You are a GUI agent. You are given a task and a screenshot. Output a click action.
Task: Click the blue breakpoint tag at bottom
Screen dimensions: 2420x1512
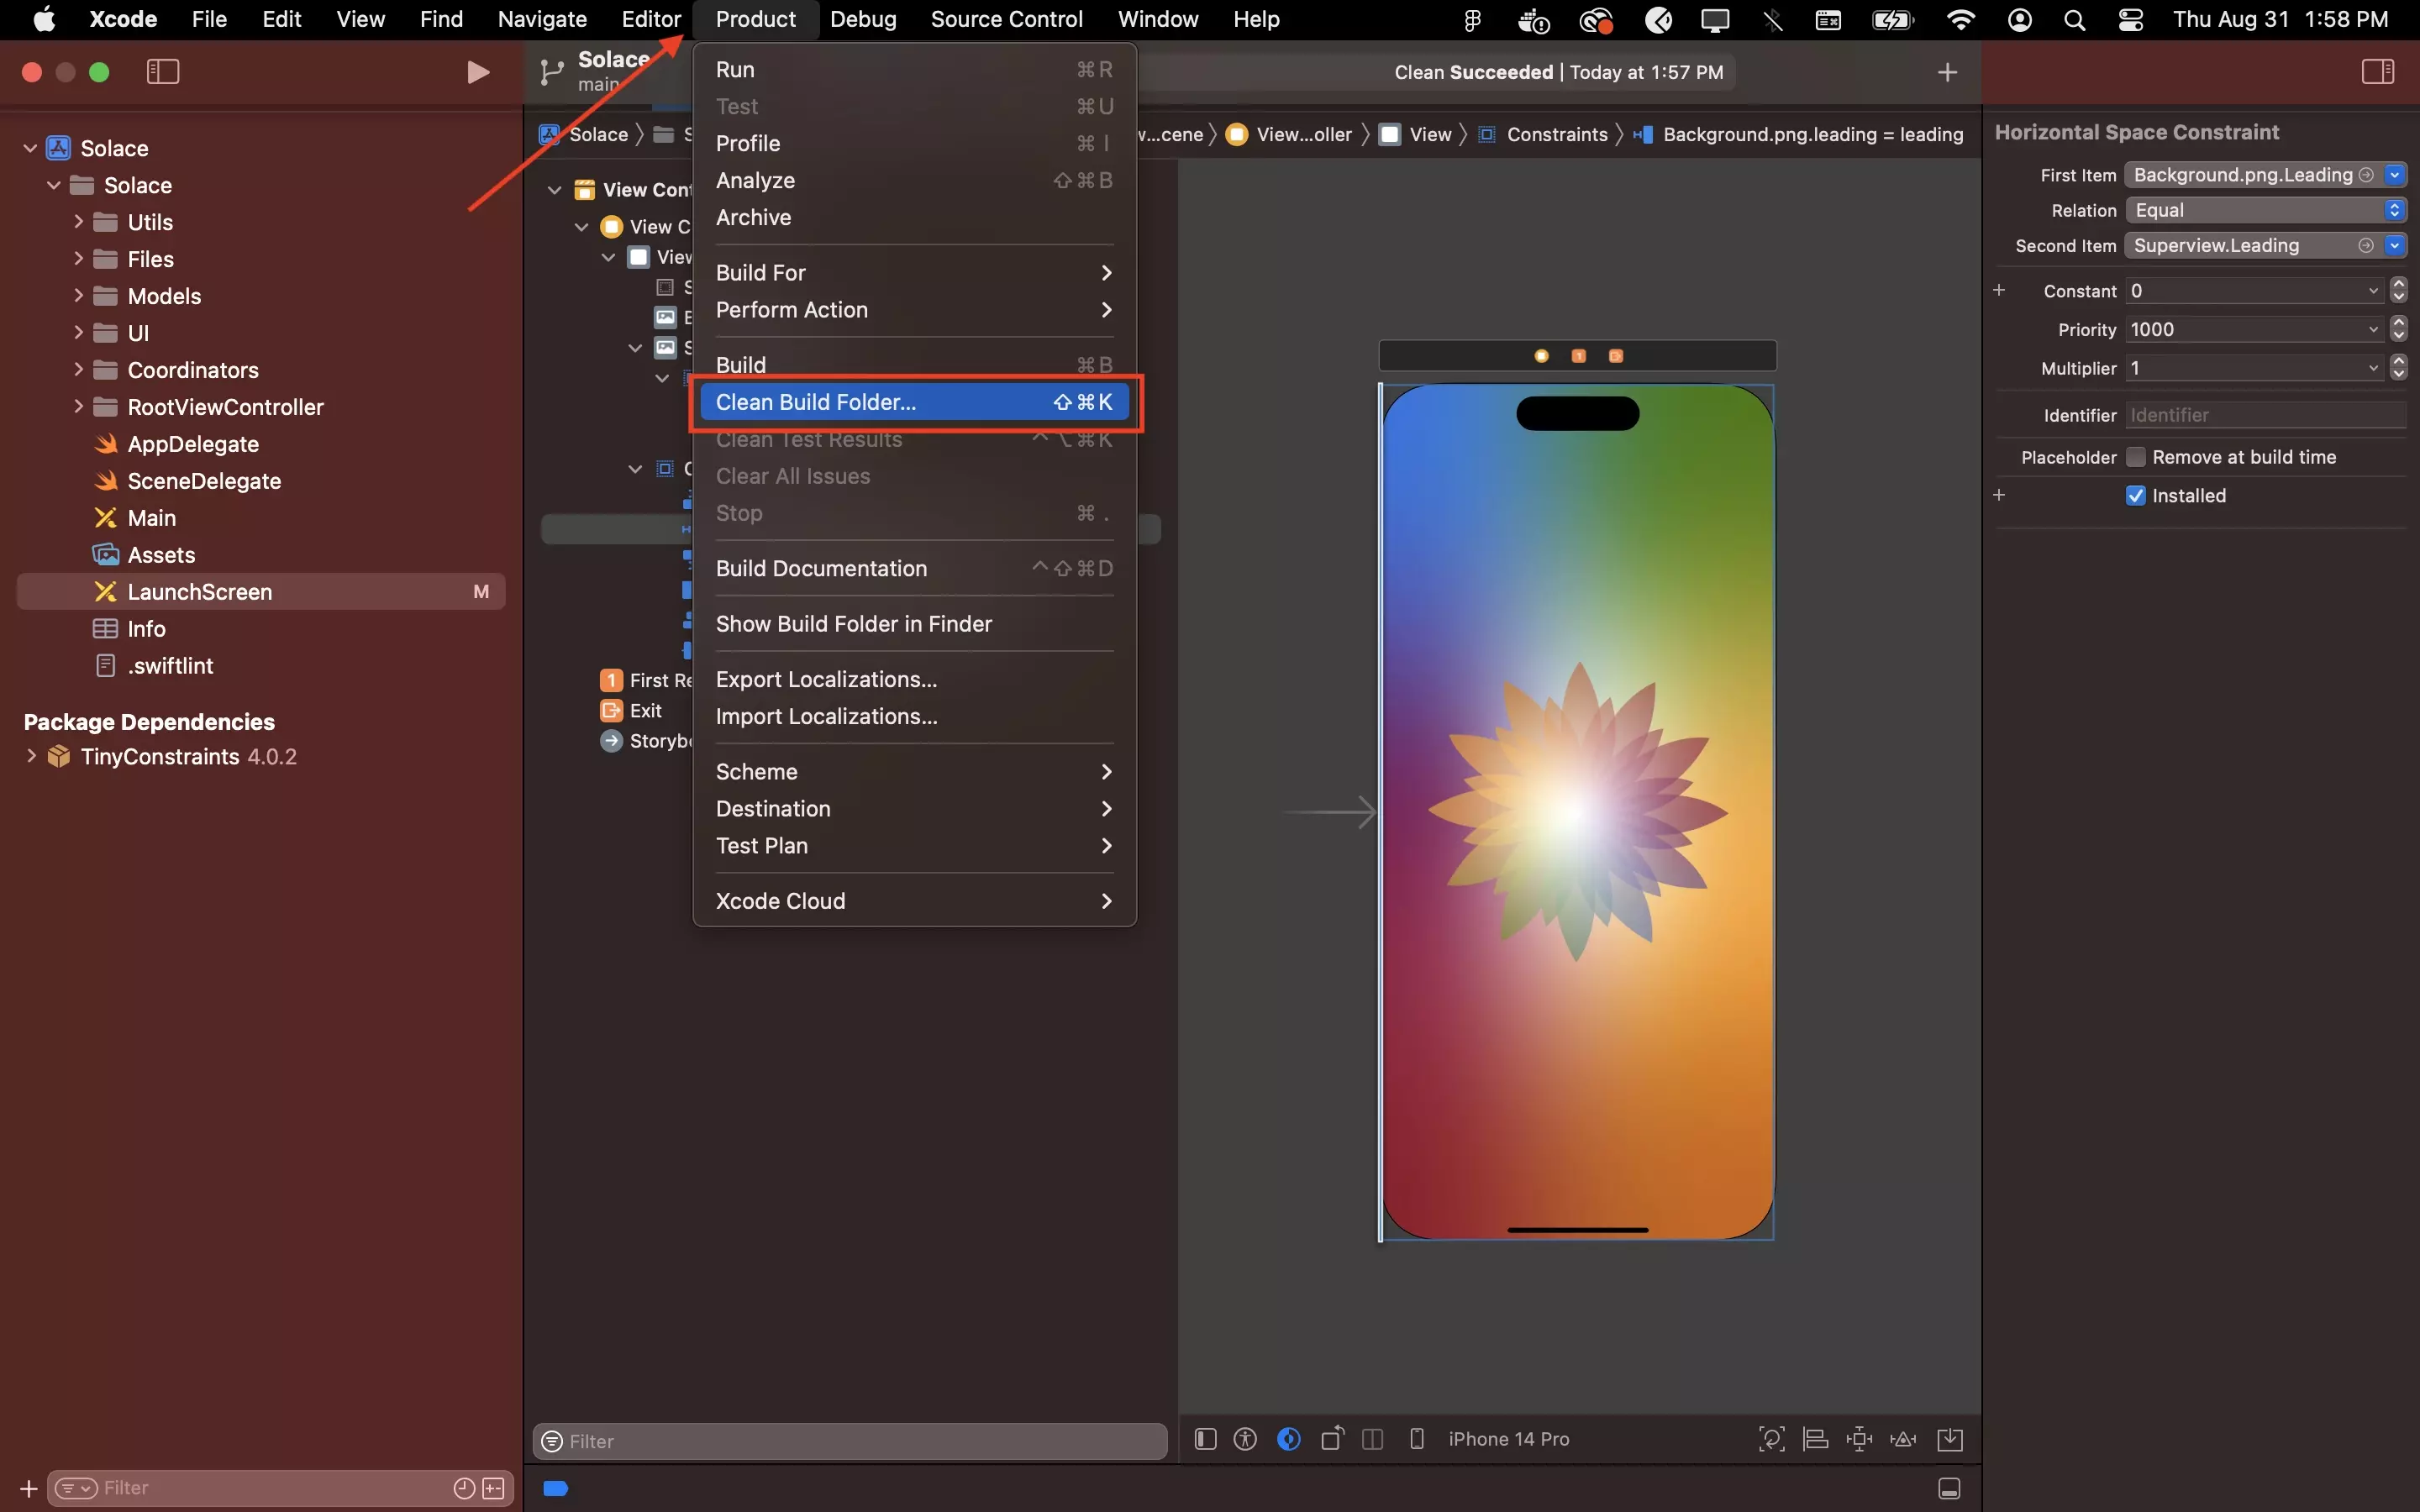pos(556,1488)
